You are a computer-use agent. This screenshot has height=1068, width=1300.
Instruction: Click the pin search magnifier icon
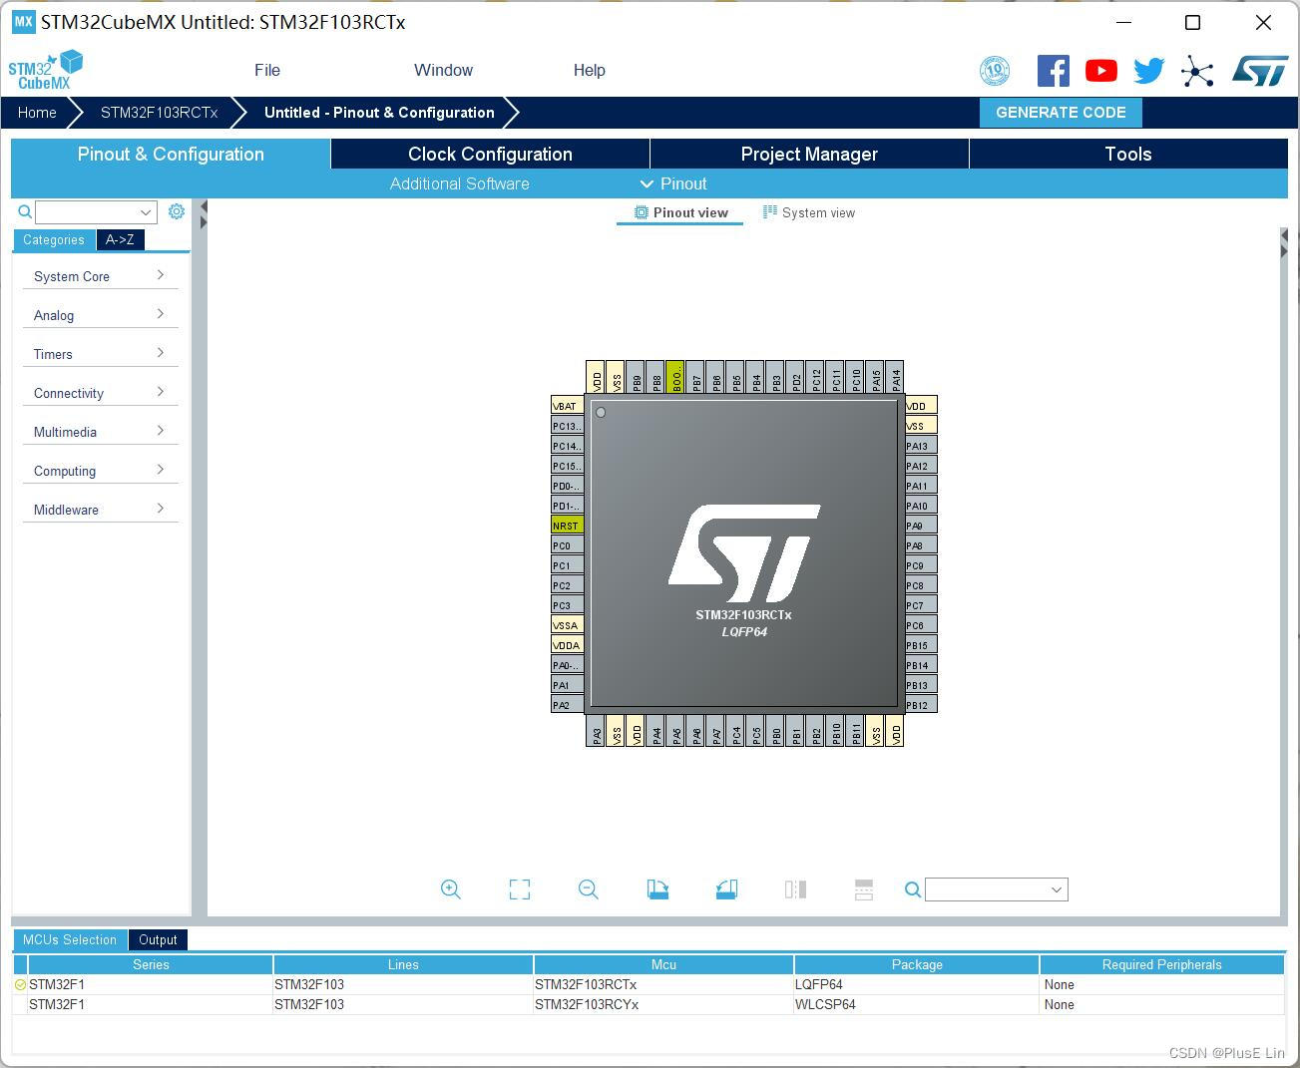coord(912,890)
